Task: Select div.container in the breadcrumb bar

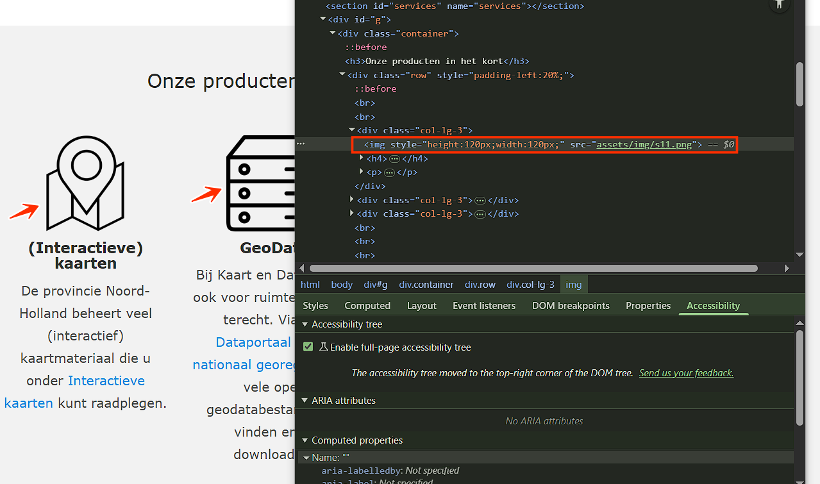Action: pos(426,285)
